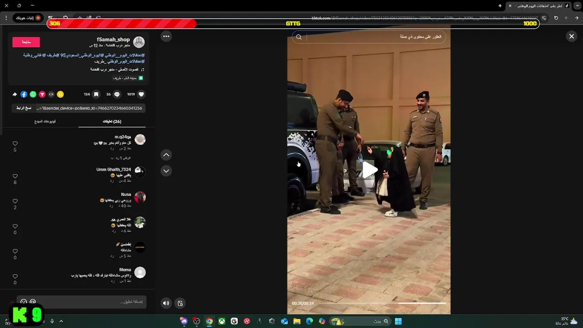Open the miniplayer icon next to the volume
Image resolution: width=583 pixels, height=328 pixels.
point(180,303)
